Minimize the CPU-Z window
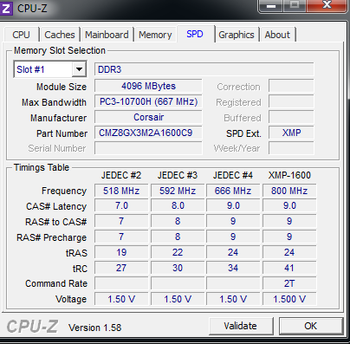This screenshot has height=344, width=350. [x=270, y=5]
